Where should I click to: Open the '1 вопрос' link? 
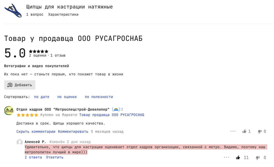(x=35, y=14)
